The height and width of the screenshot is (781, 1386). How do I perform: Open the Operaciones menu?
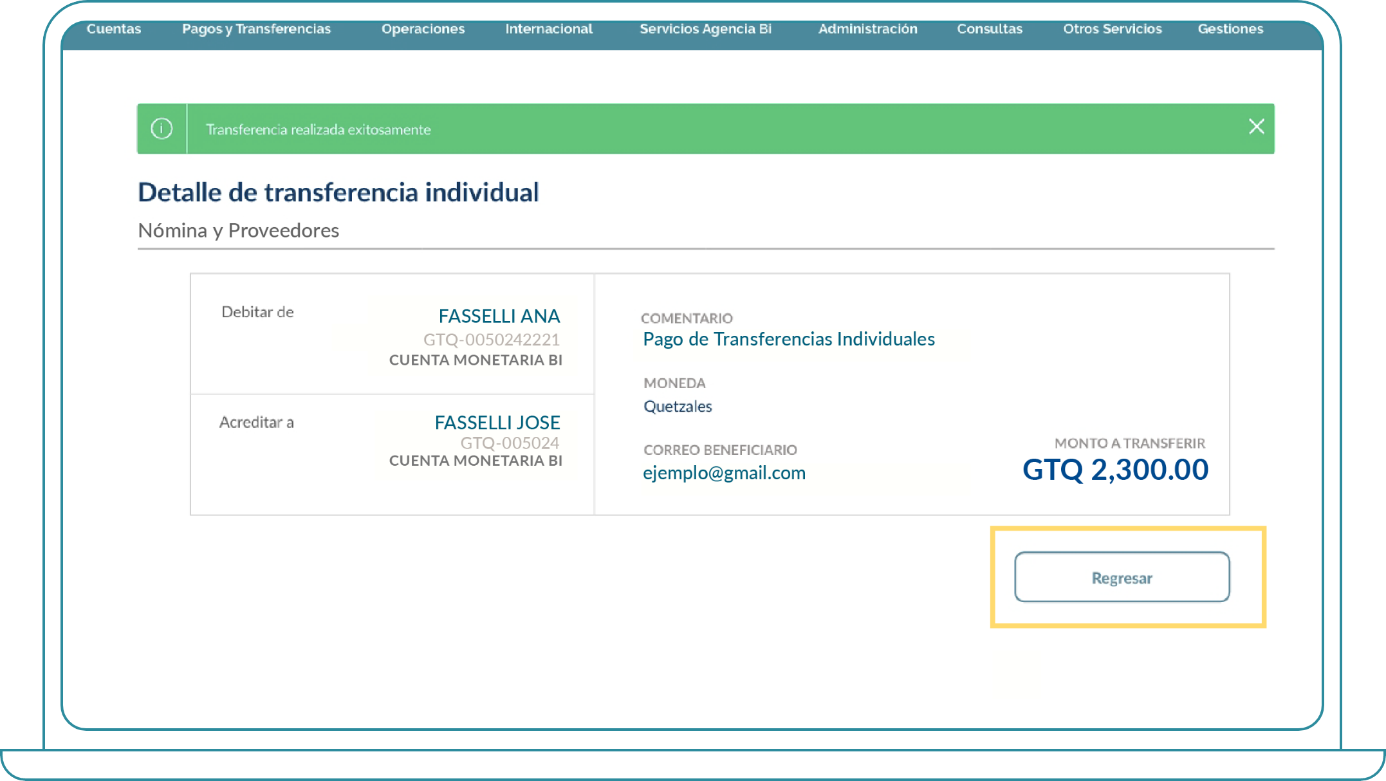[423, 29]
